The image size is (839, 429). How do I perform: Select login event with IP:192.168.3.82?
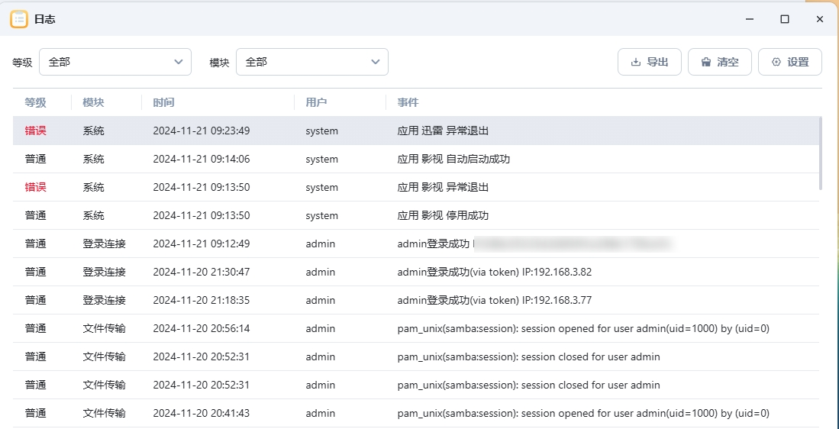[x=495, y=272]
